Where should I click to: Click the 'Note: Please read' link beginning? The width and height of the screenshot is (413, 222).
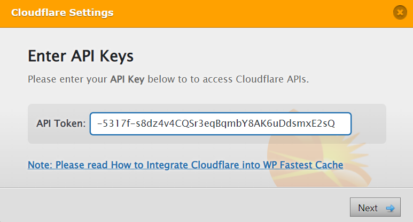click(x=68, y=165)
